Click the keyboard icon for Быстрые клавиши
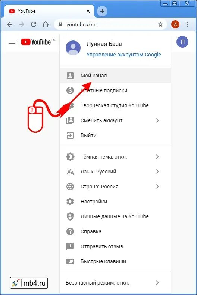Screen dimensions: 197x295 [x=70, y=261]
